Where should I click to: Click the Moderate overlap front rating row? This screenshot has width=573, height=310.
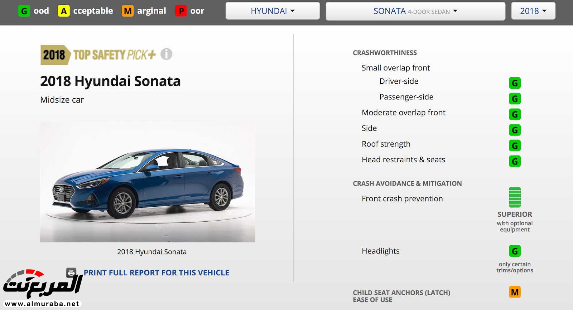tap(403, 113)
